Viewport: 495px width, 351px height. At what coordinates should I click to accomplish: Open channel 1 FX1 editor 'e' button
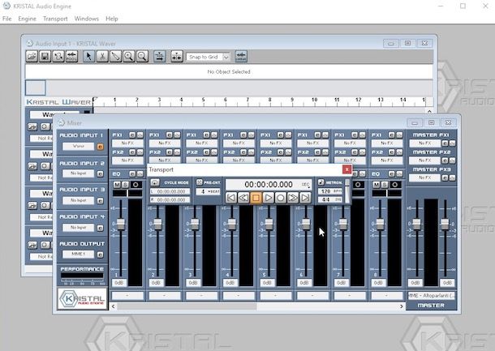[132, 135]
